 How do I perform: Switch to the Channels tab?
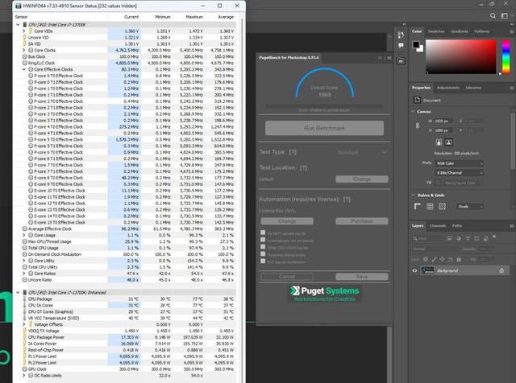tap(438, 225)
